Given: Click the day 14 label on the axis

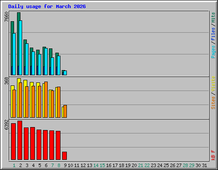Looking at the screenshot, I should tap(96, 165).
